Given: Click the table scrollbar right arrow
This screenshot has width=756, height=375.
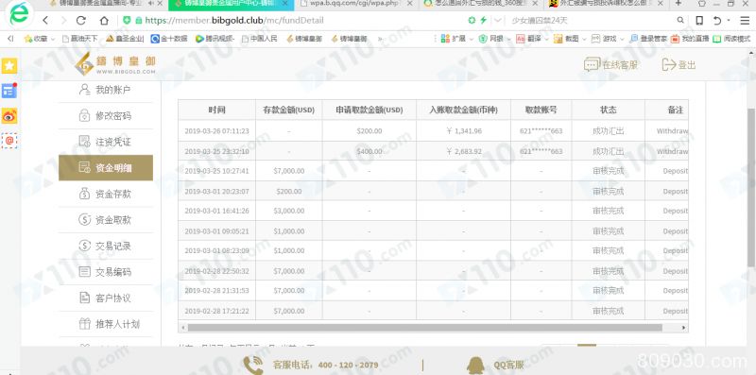Looking at the screenshot, I should (x=683, y=328).
